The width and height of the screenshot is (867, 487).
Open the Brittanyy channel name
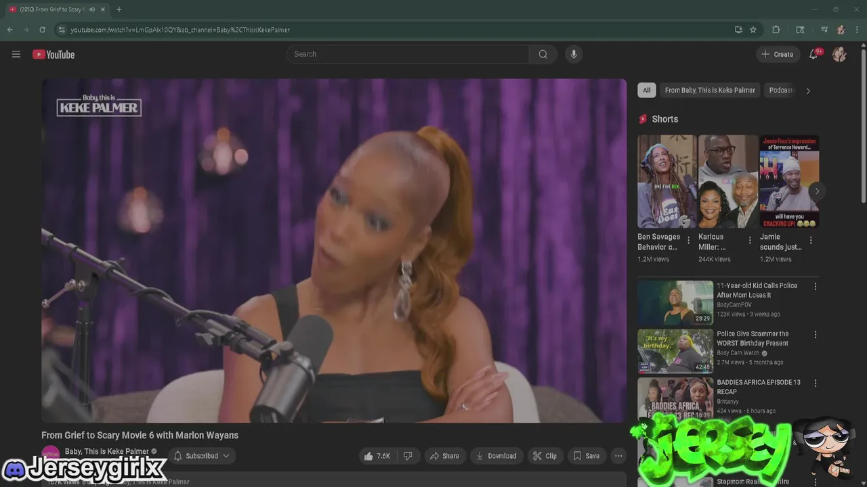pos(729,402)
